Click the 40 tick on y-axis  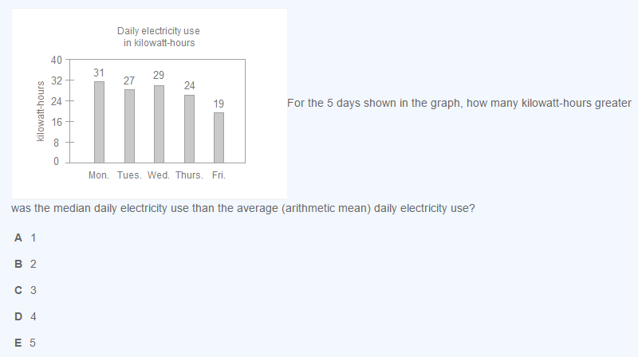click(56, 60)
